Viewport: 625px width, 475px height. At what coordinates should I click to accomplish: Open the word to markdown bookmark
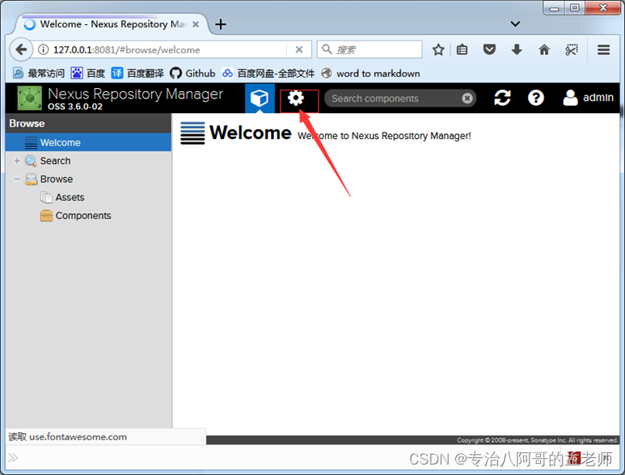(370, 74)
